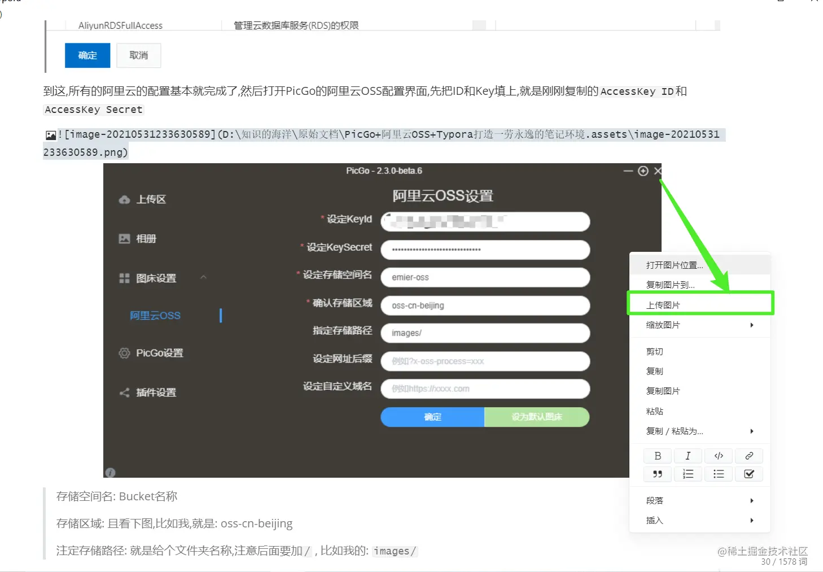
Task: Click the 管理云数据库服务(RDS)的权限 table cell
Action: 296,25
